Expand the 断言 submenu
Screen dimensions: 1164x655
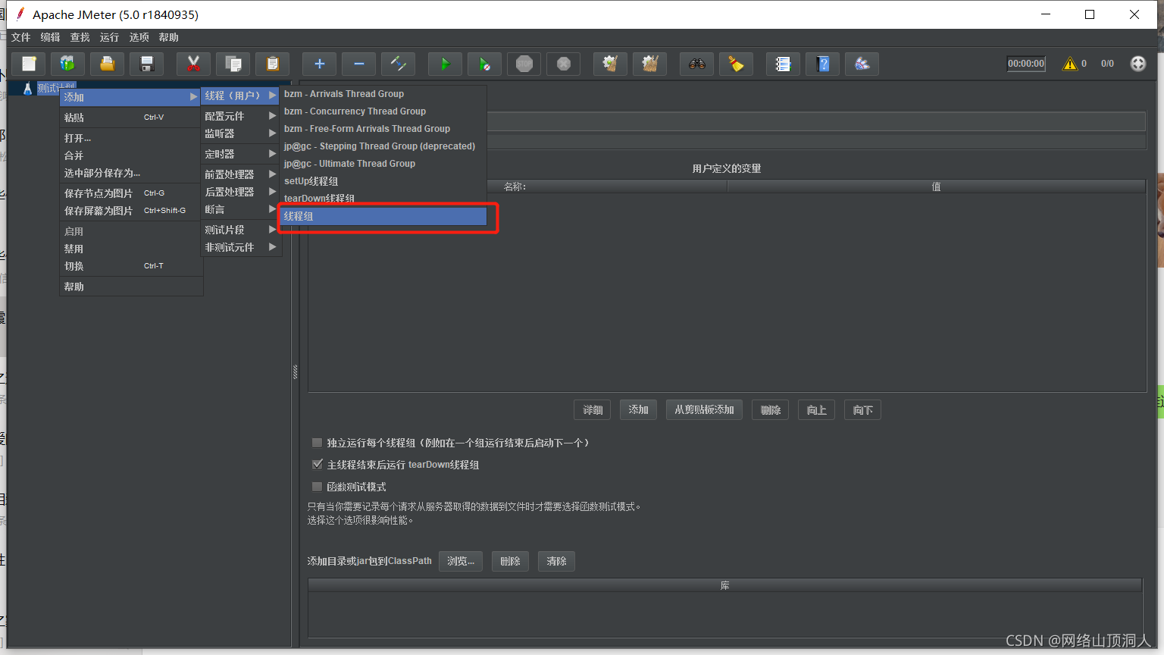coord(241,209)
